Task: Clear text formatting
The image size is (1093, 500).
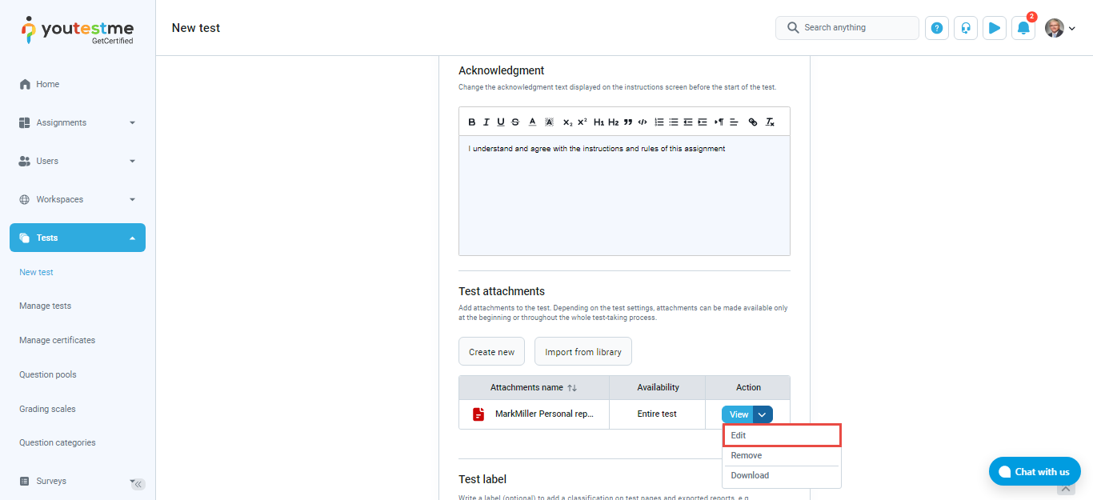Action: pyautogui.click(x=770, y=122)
